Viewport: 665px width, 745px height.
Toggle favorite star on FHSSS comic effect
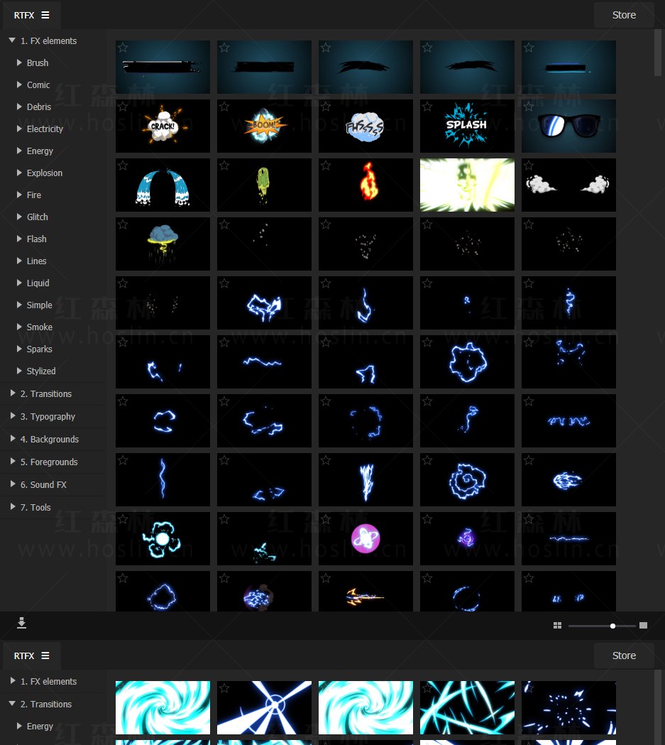(326, 107)
